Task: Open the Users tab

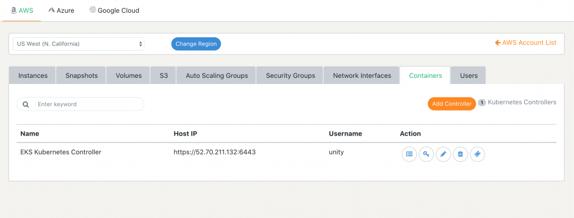Action: coord(469,76)
